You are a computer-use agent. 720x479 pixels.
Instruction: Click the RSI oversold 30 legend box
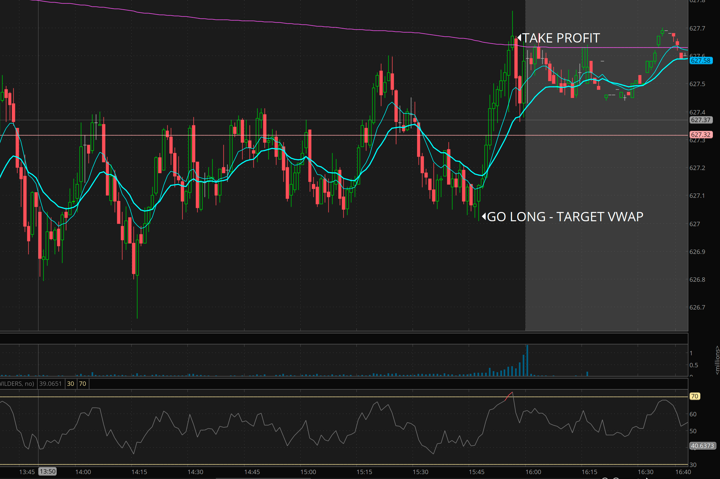pos(71,384)
